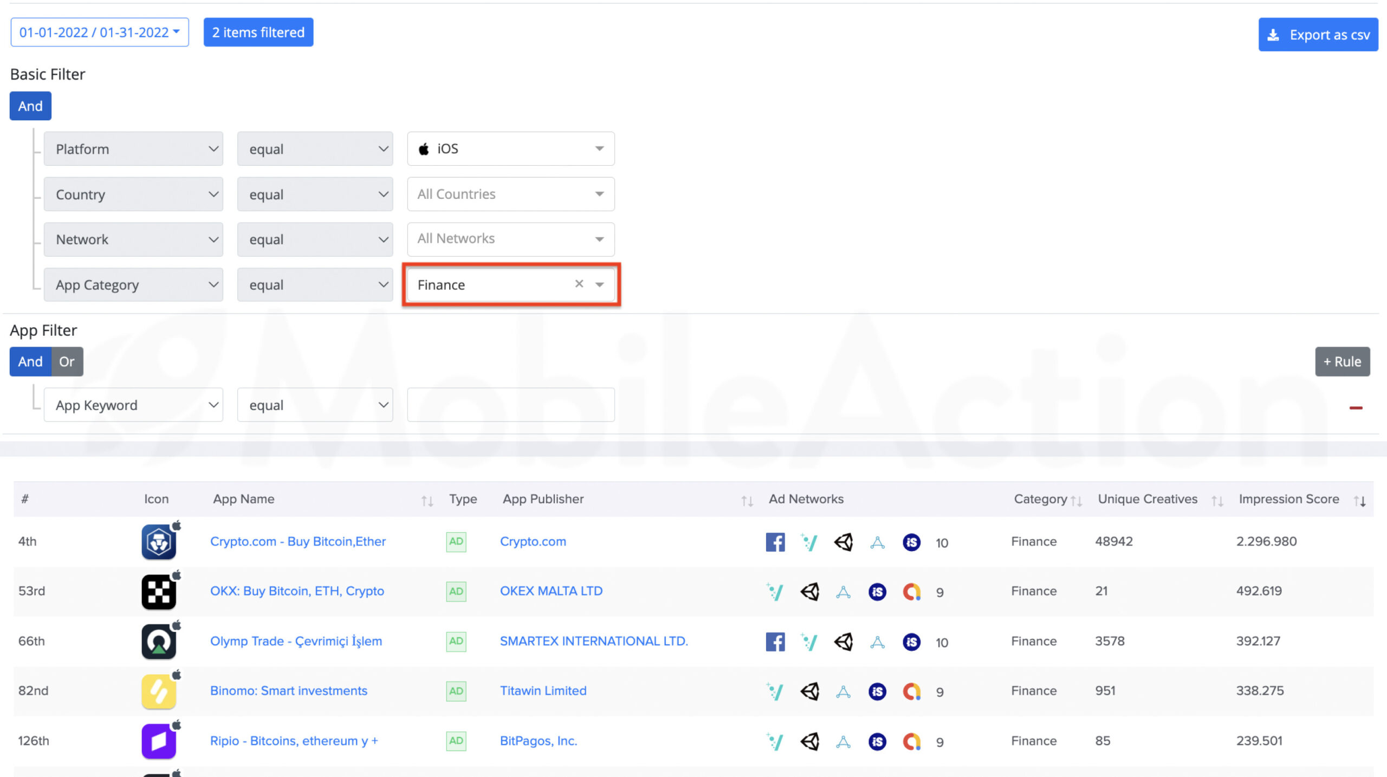
Task: Click Vungle icon in Binomo row
Action: tap(775, 691)
